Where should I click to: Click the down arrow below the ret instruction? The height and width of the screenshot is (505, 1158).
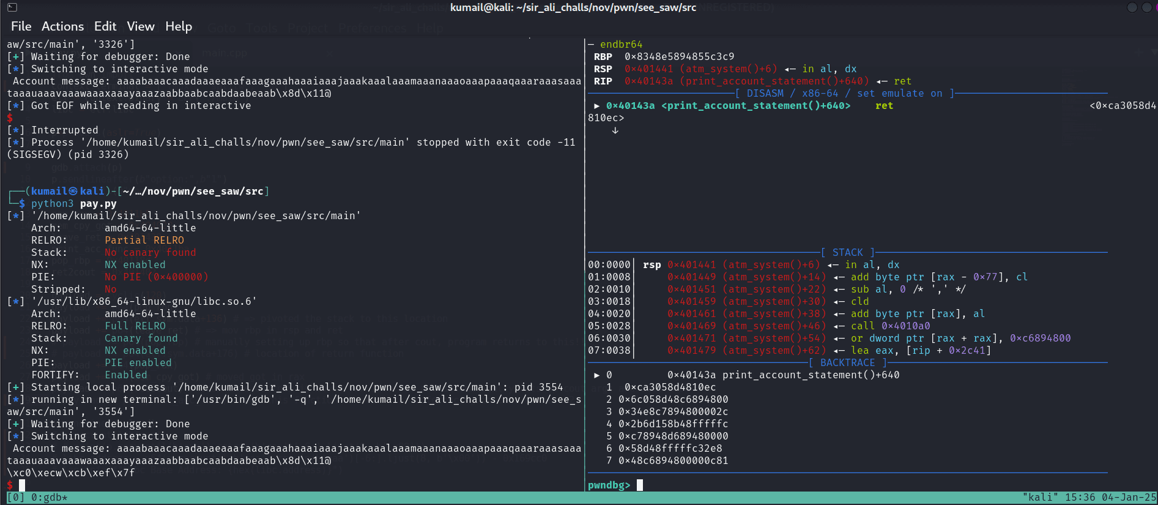tap(615, 130)
